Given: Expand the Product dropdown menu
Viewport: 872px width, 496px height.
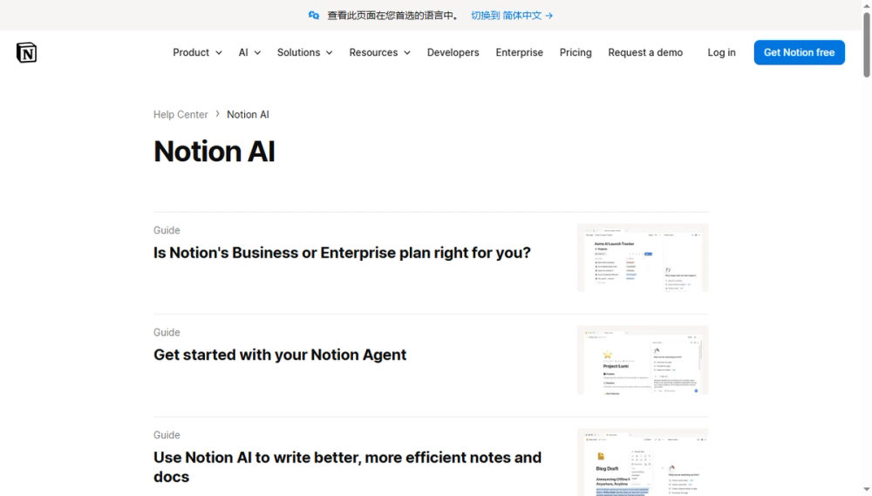Looking at the screenshot, I should [197, 52].
